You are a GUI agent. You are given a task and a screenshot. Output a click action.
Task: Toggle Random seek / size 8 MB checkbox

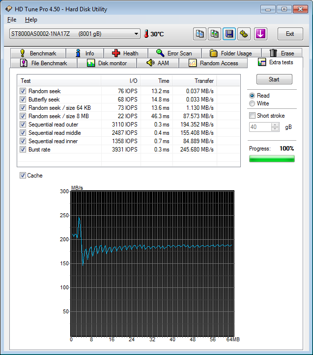point(23,116)
